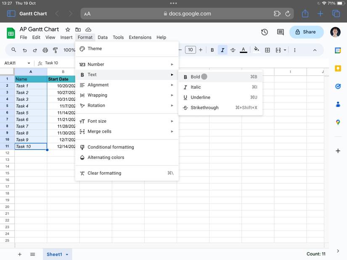Open the comments icon near Share

280,32
